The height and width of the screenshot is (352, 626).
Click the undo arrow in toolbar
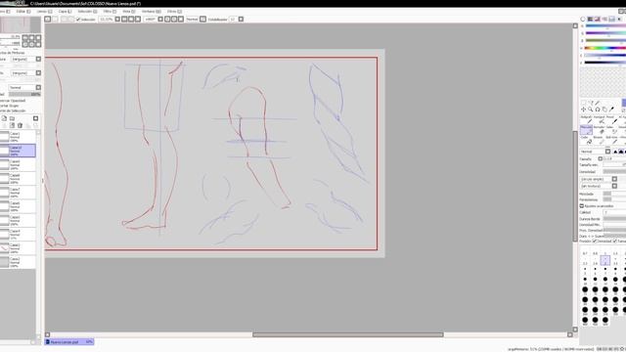(48, 20)
